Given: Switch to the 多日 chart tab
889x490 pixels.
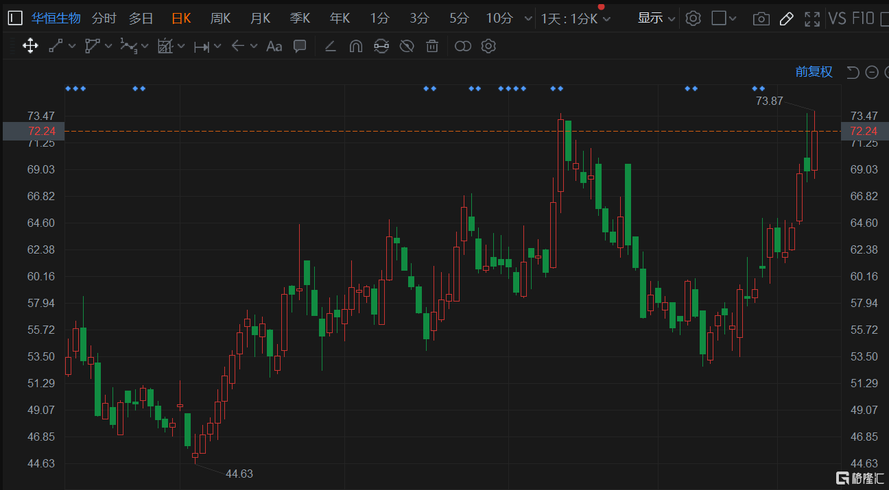Looking at the screenshot, I should pyautogui.click(x=141, y=19).
